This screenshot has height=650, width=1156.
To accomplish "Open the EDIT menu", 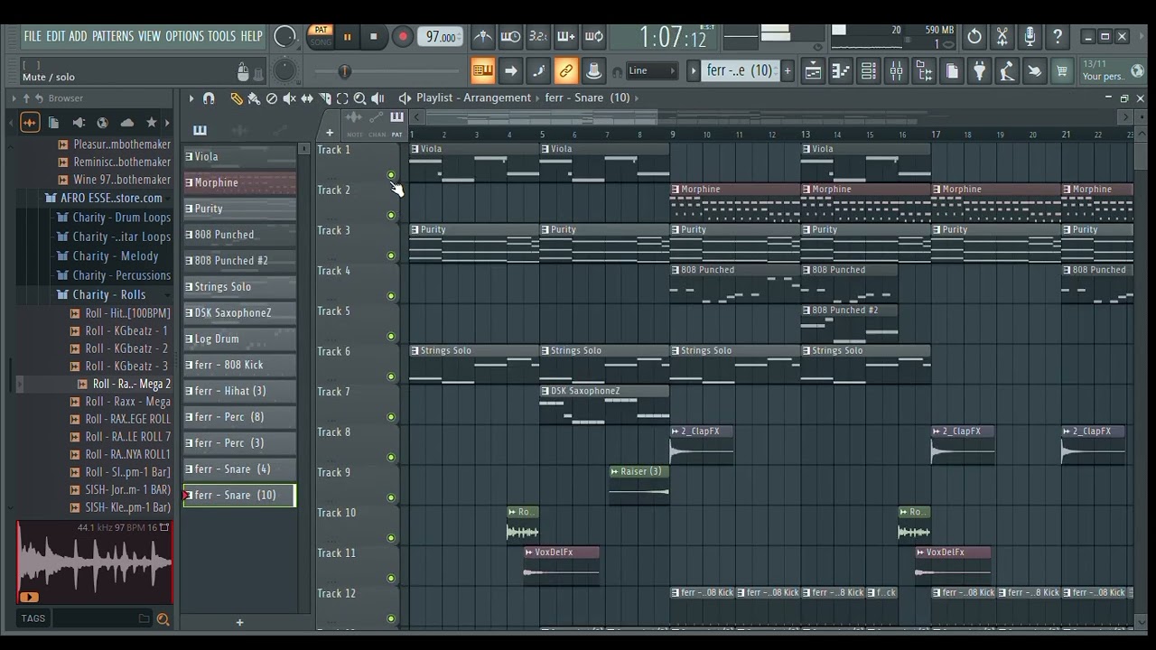I will [56, 36].
